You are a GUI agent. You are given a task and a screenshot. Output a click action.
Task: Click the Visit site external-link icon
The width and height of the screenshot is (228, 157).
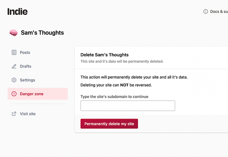click(14, 114)
